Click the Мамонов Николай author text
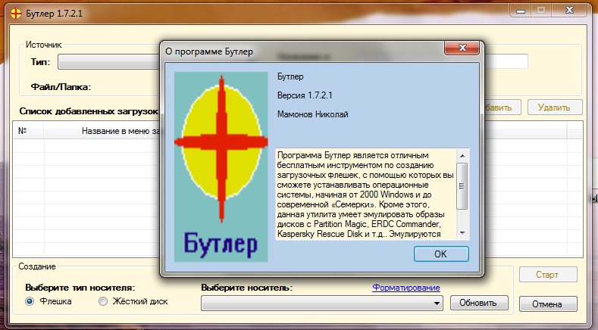The width and height of the screenshot is (598, 330). [x=312, y=114]
